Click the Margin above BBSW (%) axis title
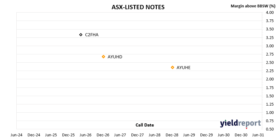 [253, 6]
